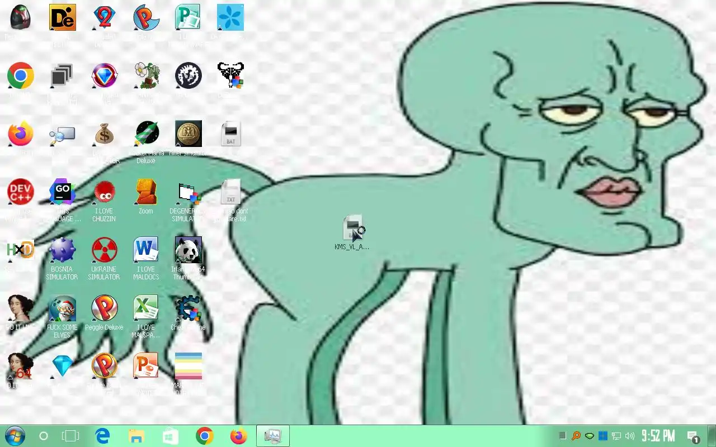716x447 pixels.
Task: Open the IrfanView panda Thumbnails icon
Action: pos(188,250)
